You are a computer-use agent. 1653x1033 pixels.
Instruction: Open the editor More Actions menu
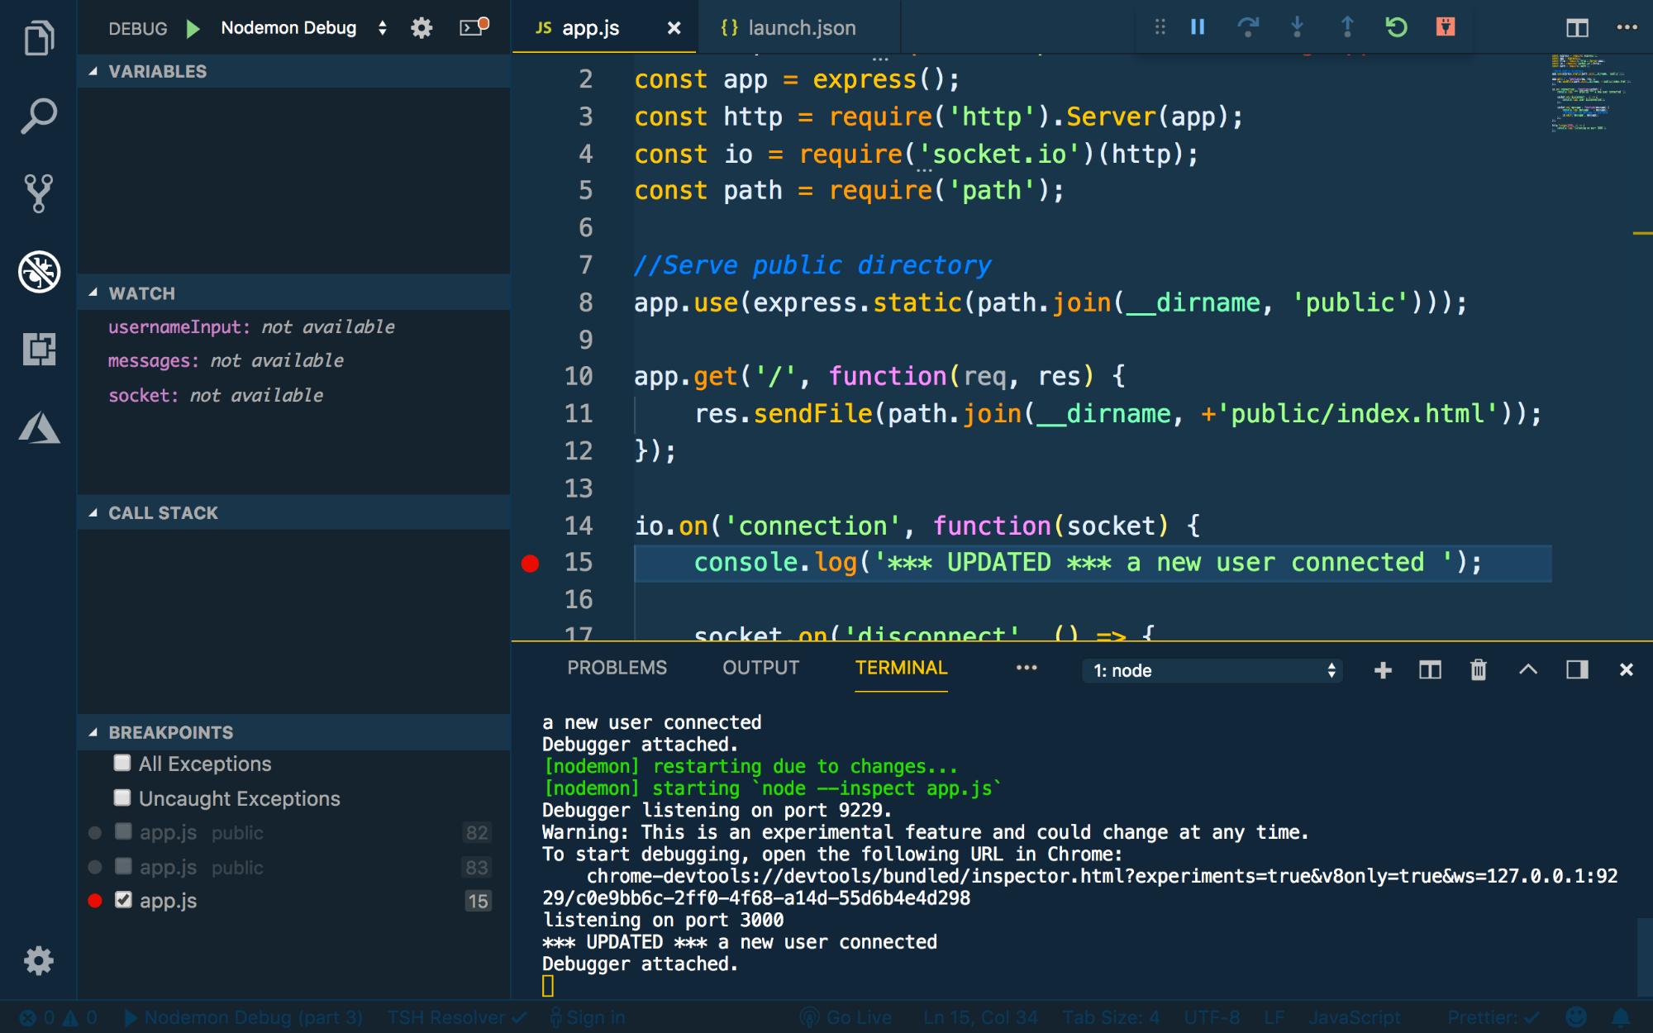coord(1627,27)
